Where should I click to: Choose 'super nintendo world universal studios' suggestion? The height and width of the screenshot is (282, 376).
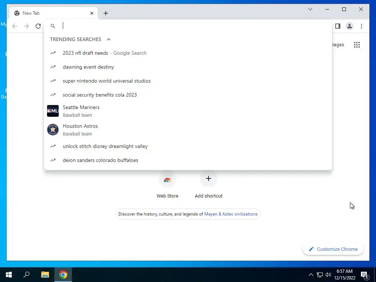coord(188,81)
